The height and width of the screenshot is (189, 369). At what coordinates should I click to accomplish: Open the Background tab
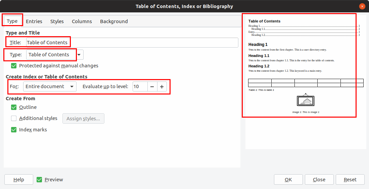[114, 21]
